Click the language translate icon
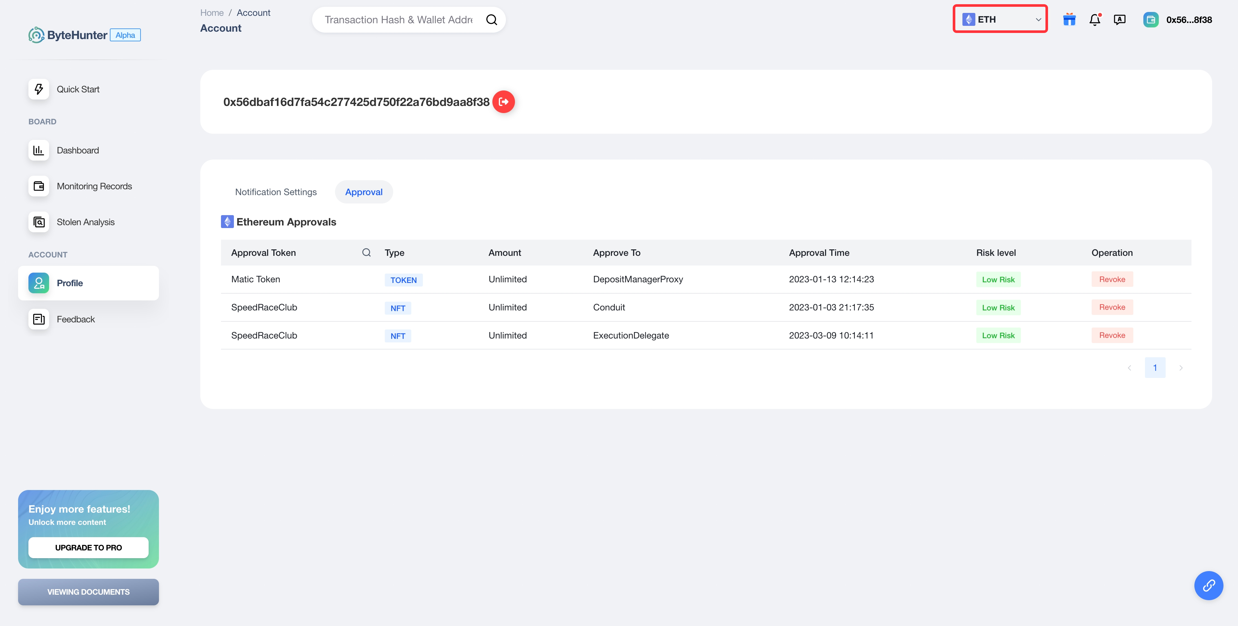 [x=1120, y=20]
